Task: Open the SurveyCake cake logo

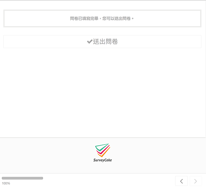Action: (103, 150)
